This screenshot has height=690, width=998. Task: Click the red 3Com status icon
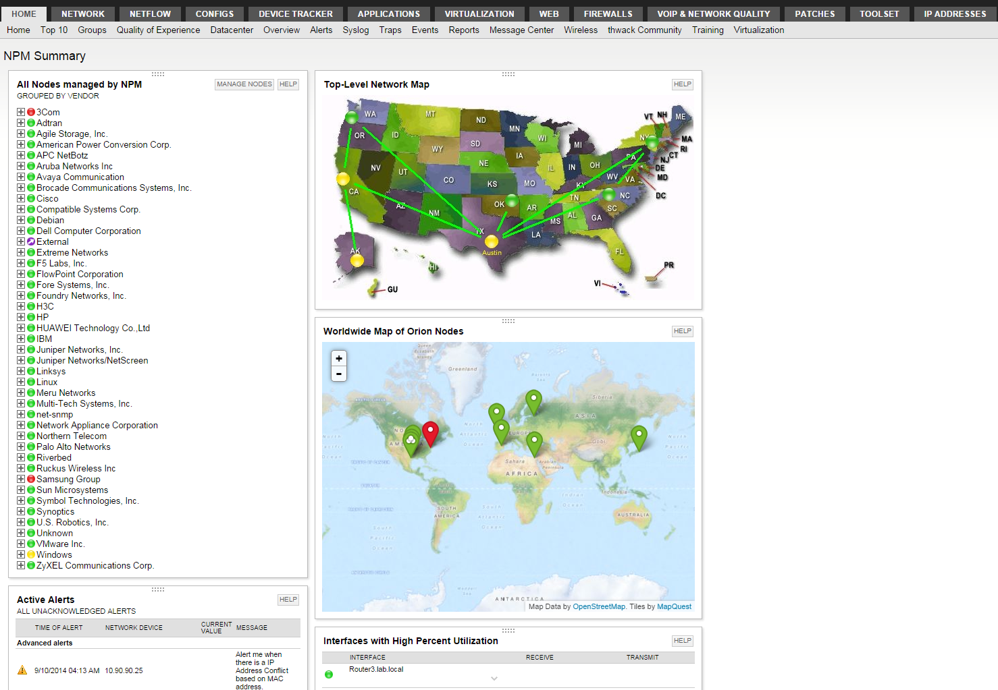31,113
